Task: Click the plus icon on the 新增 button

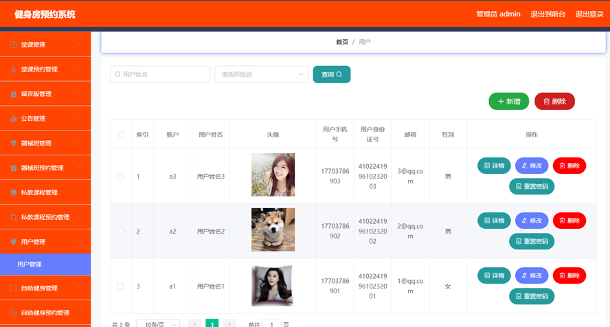Action: (501, 101)
